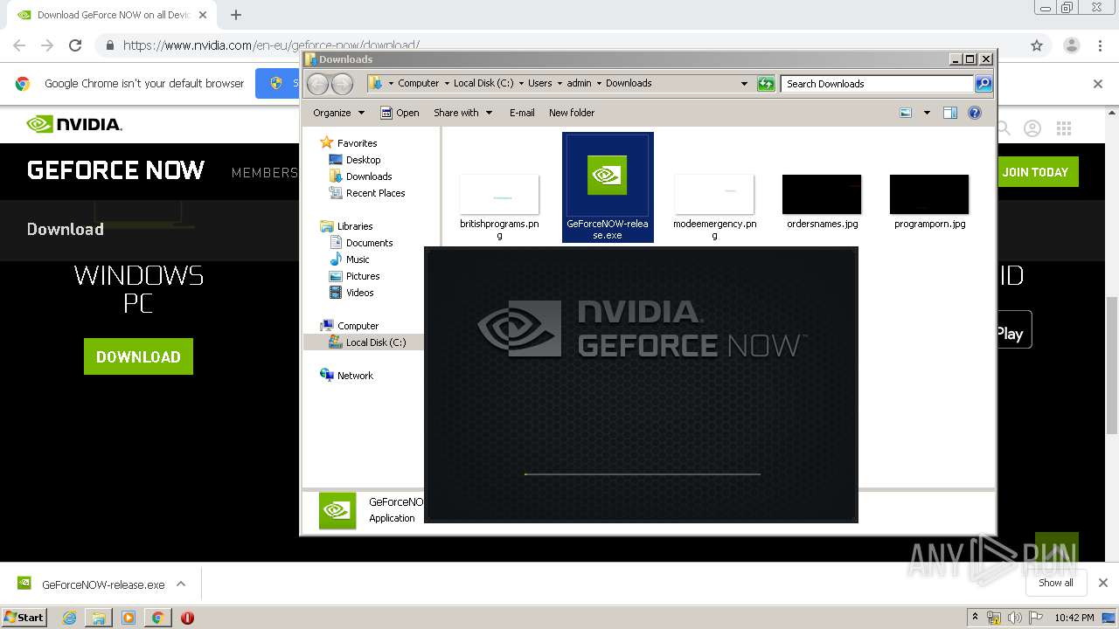Open Windows Explorer taskbar icon
This screenshot has width=1119, height=629.
(99, 618)
